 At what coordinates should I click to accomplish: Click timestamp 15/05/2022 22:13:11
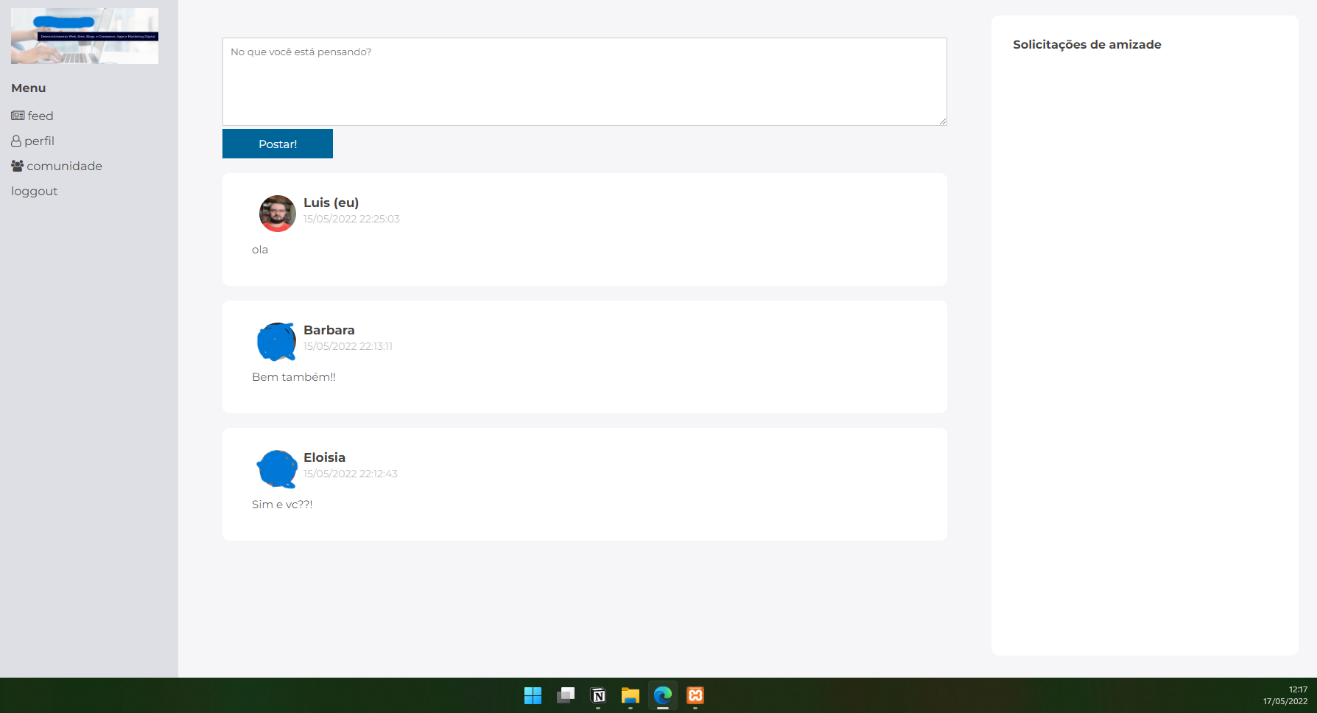pyautogui.click(x=348, y=346)
